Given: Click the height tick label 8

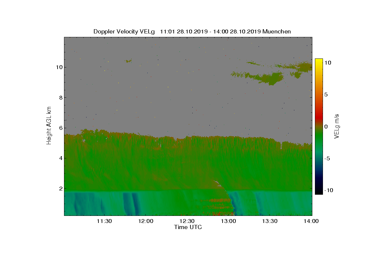Looking at the screenshot, I should pos(60,97).
